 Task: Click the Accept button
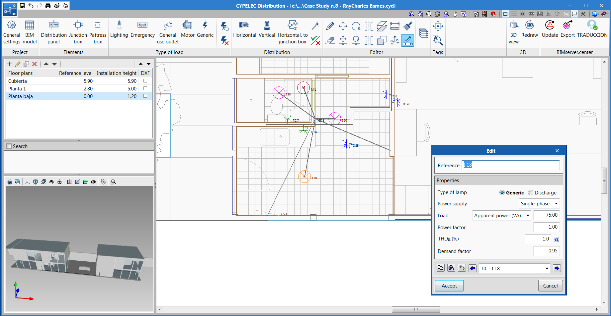(x=449, y=286)
